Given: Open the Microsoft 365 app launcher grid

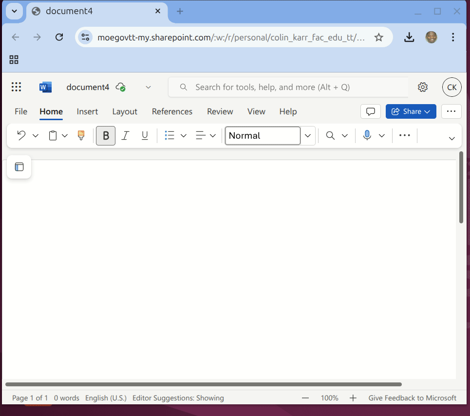Looking at the screenshot, I should click(16, 87).
